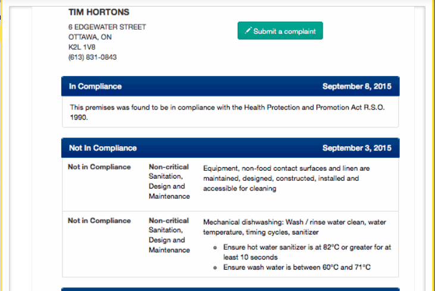Click the Mechanical dishwashing description text
Viewport: 435px width, 291px height.
tap(295, 227)
